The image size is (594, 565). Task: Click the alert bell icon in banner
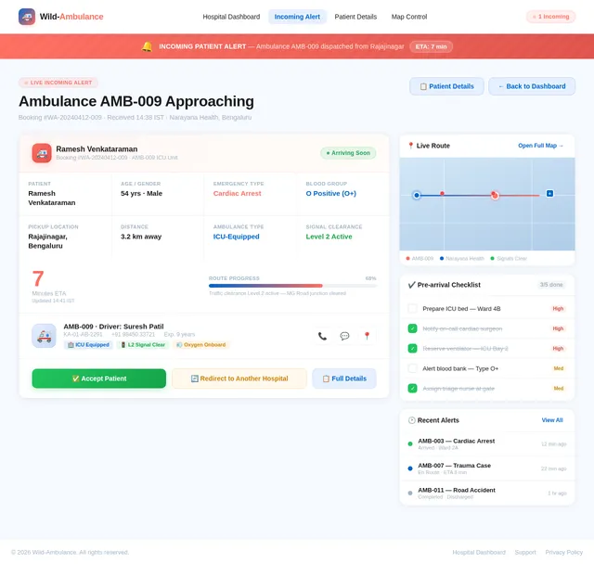[147, 46]
